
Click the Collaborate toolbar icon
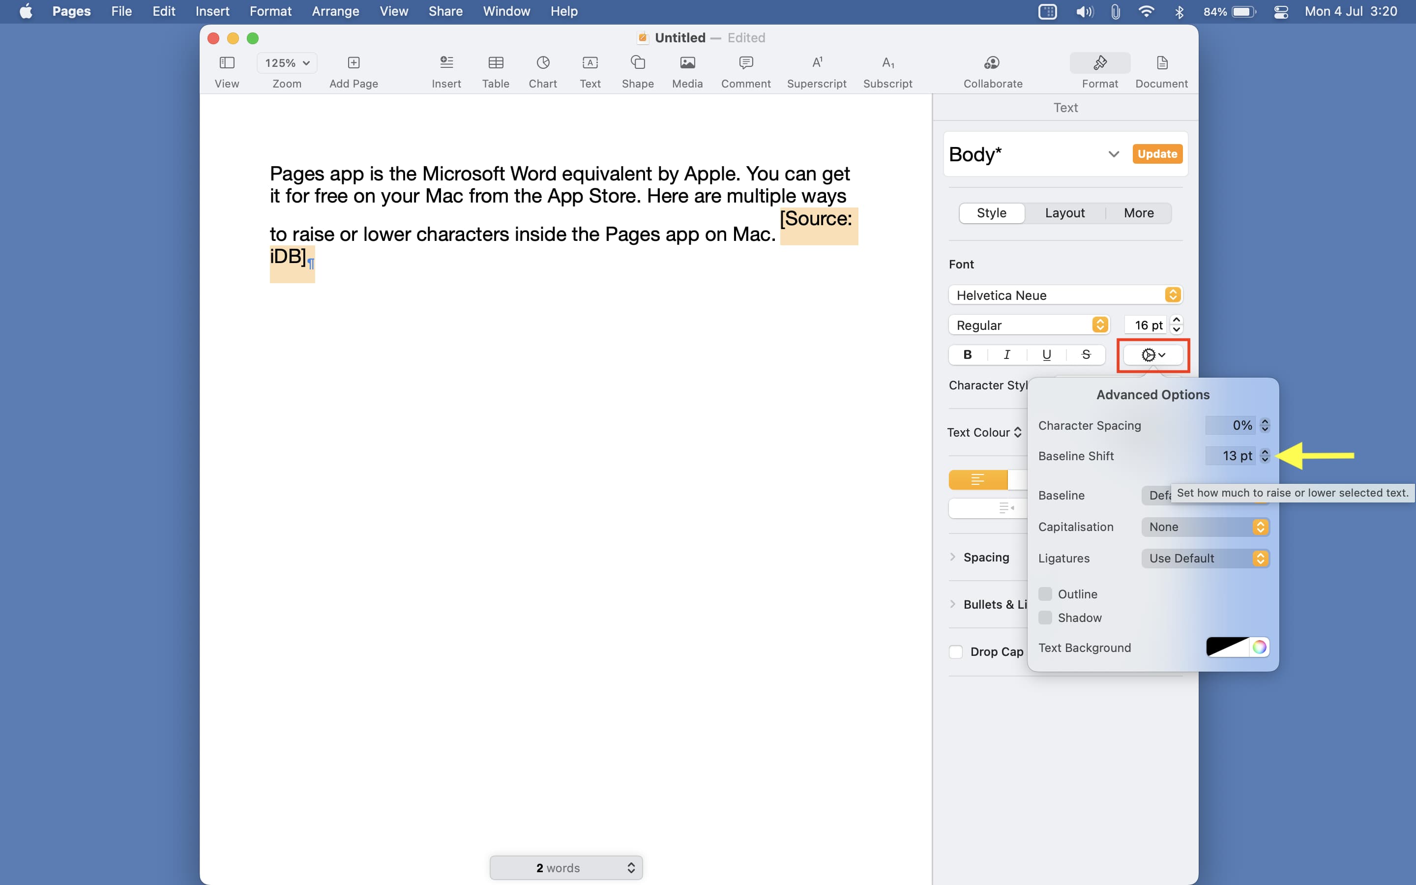coord(992,62)
